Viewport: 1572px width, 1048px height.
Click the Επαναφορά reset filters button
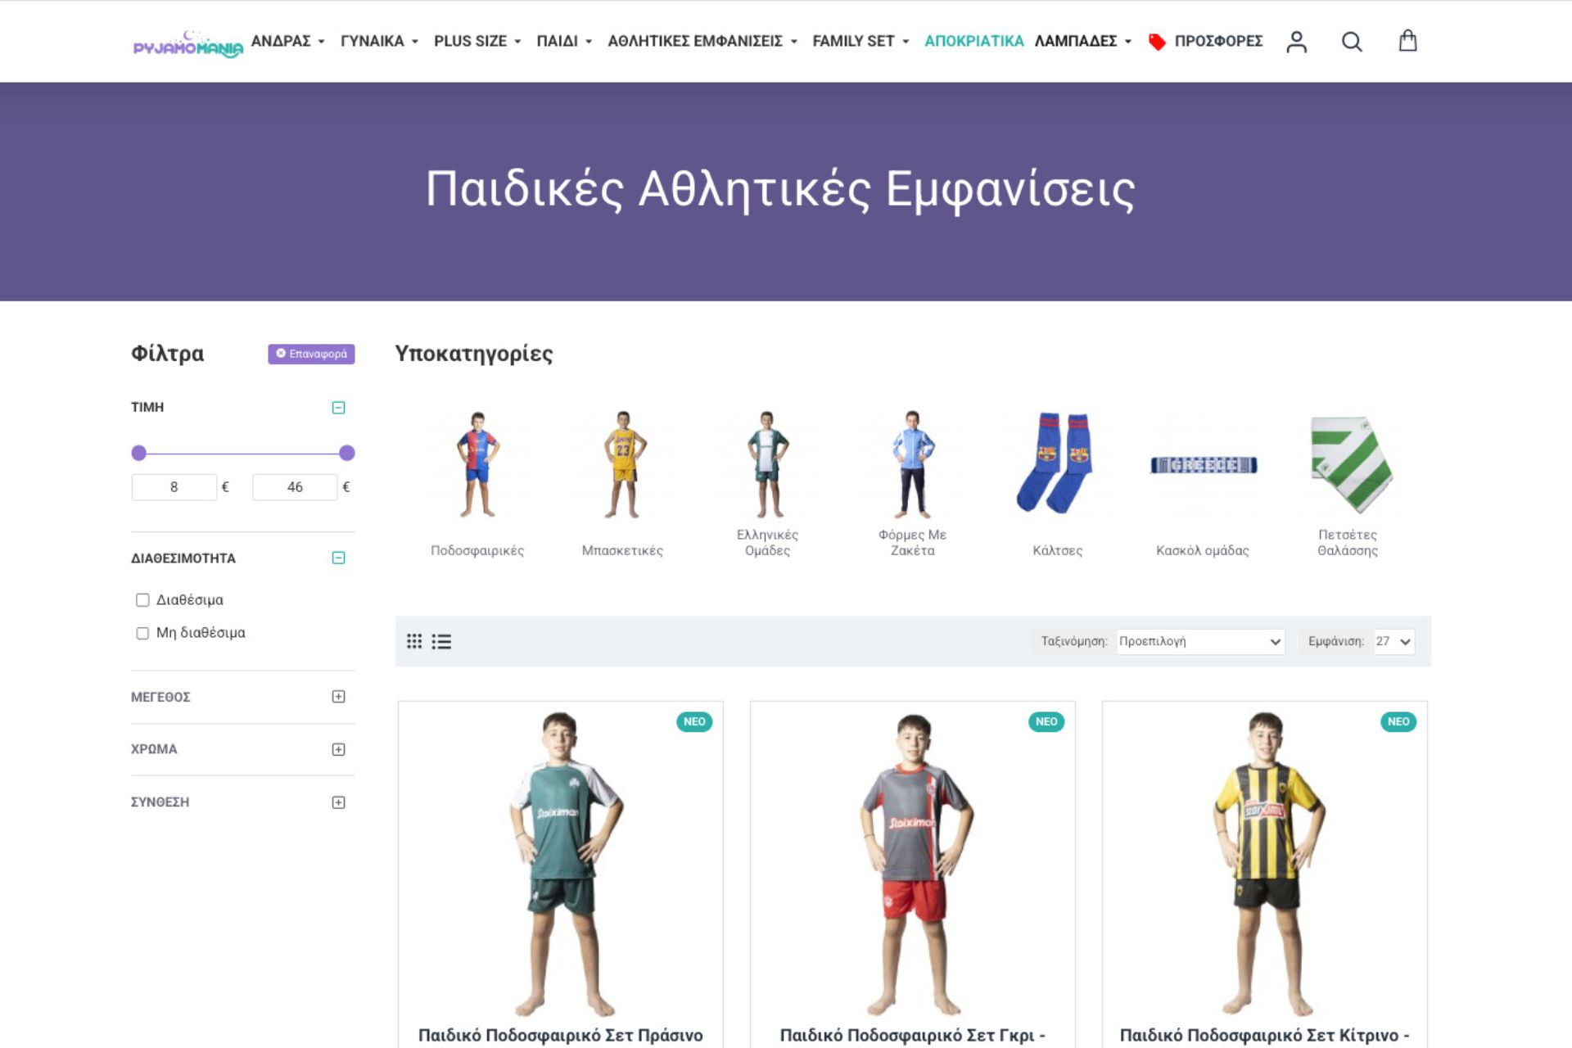pos(311,354)
